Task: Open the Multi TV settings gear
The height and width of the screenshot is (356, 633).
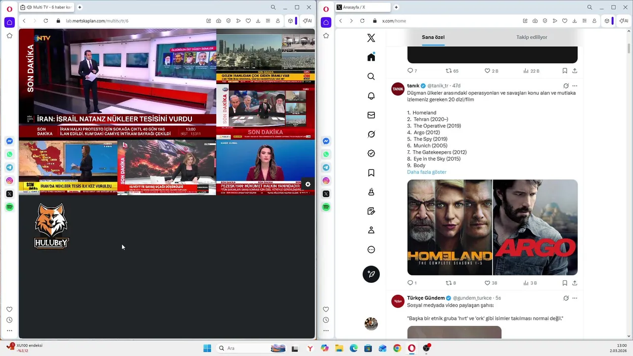Action: pos(308,184)
